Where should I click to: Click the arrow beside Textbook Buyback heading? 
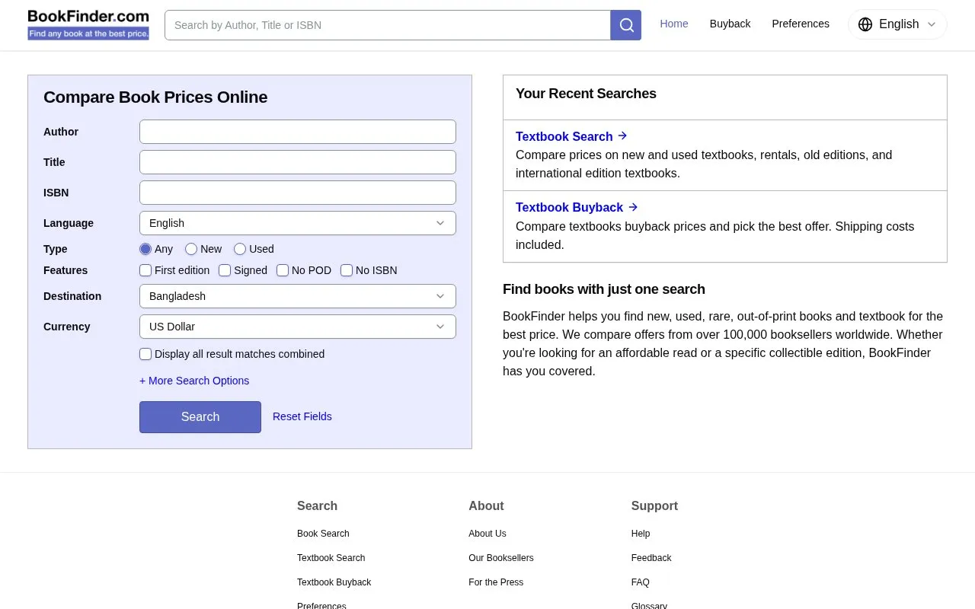pyautogui.click(x=633, y=207)
